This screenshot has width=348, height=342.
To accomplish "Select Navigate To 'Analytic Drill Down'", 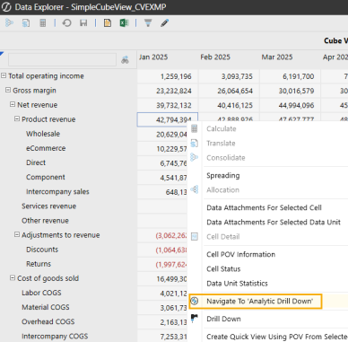I will (x=259, y=301).
